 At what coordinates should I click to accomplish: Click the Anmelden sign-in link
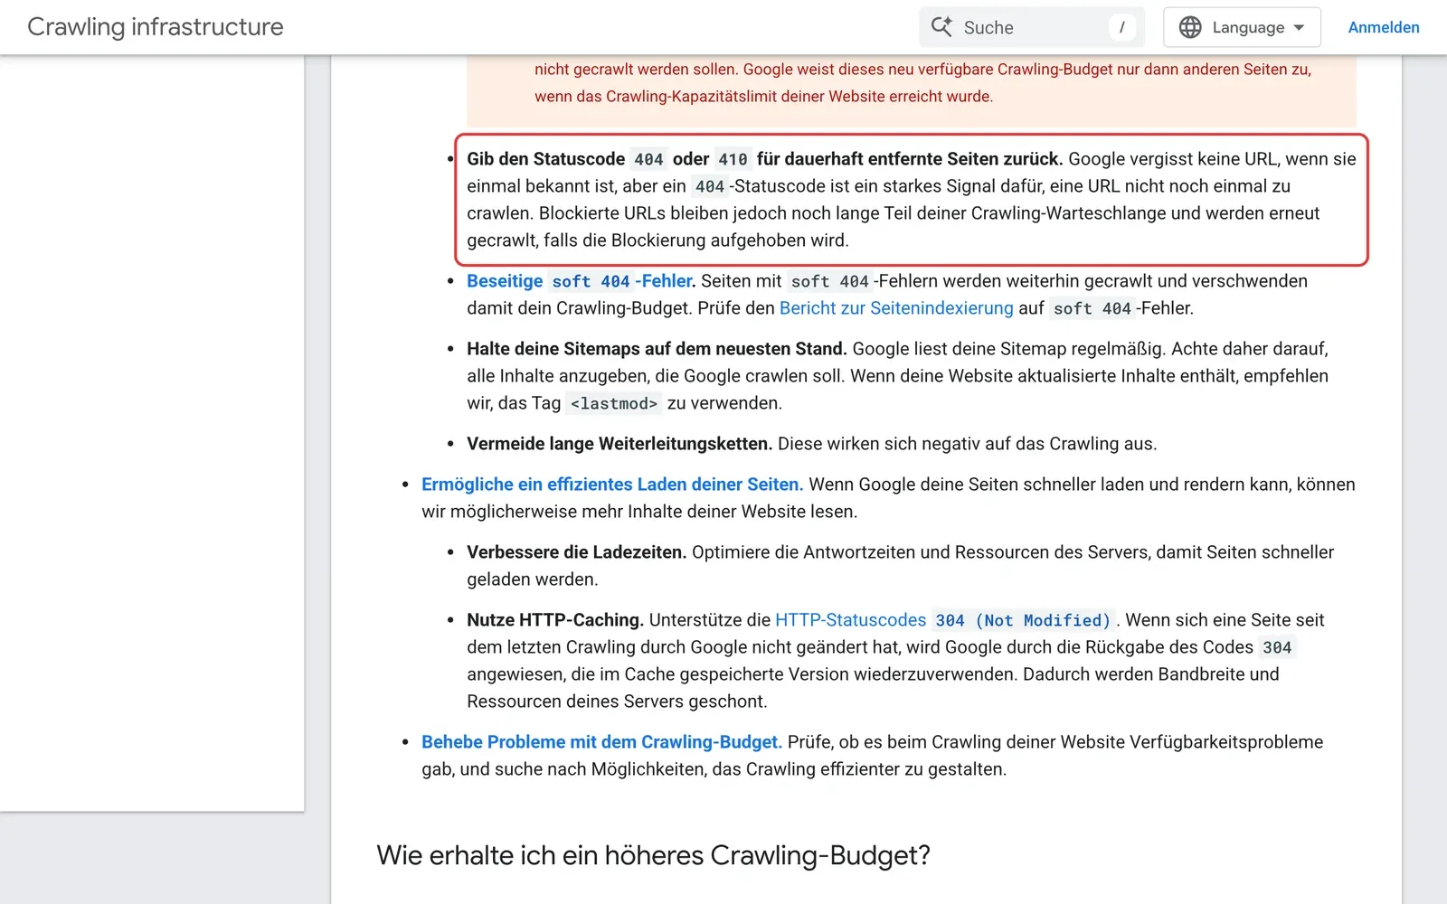(x=1384, y=27)
